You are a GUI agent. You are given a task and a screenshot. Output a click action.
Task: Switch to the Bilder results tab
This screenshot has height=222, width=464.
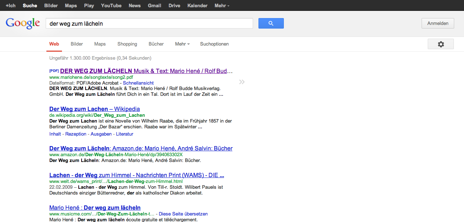77,44
